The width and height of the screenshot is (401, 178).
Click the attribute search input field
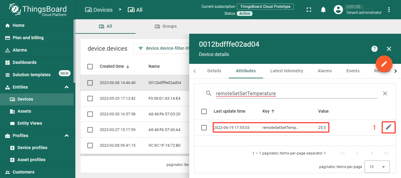pyautogui.click(x=296, y=94)
